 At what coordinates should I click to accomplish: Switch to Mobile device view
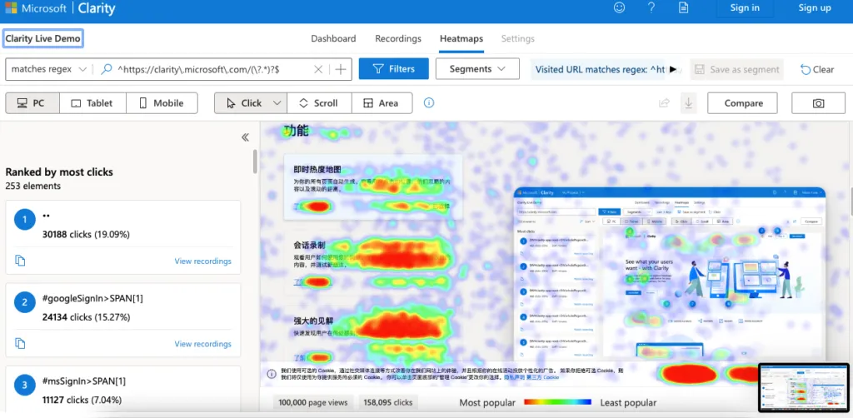(x=162, y=103)
